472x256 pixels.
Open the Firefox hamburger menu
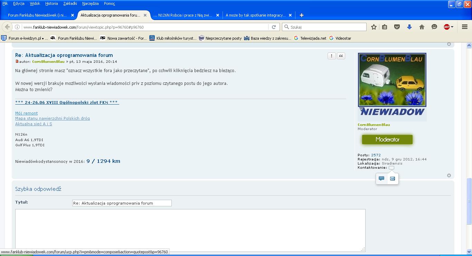(465, 27)
